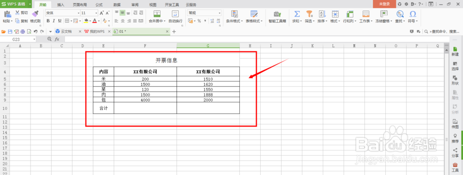Toggle bold formatting
The height and width of the screenshot is (175, 463).
48,21
